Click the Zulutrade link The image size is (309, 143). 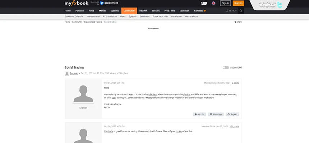click(109, 131)
